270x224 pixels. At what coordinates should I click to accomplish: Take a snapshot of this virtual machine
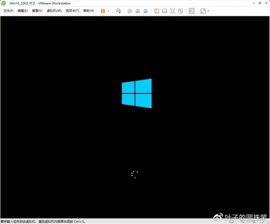click(x=130, y=11)
